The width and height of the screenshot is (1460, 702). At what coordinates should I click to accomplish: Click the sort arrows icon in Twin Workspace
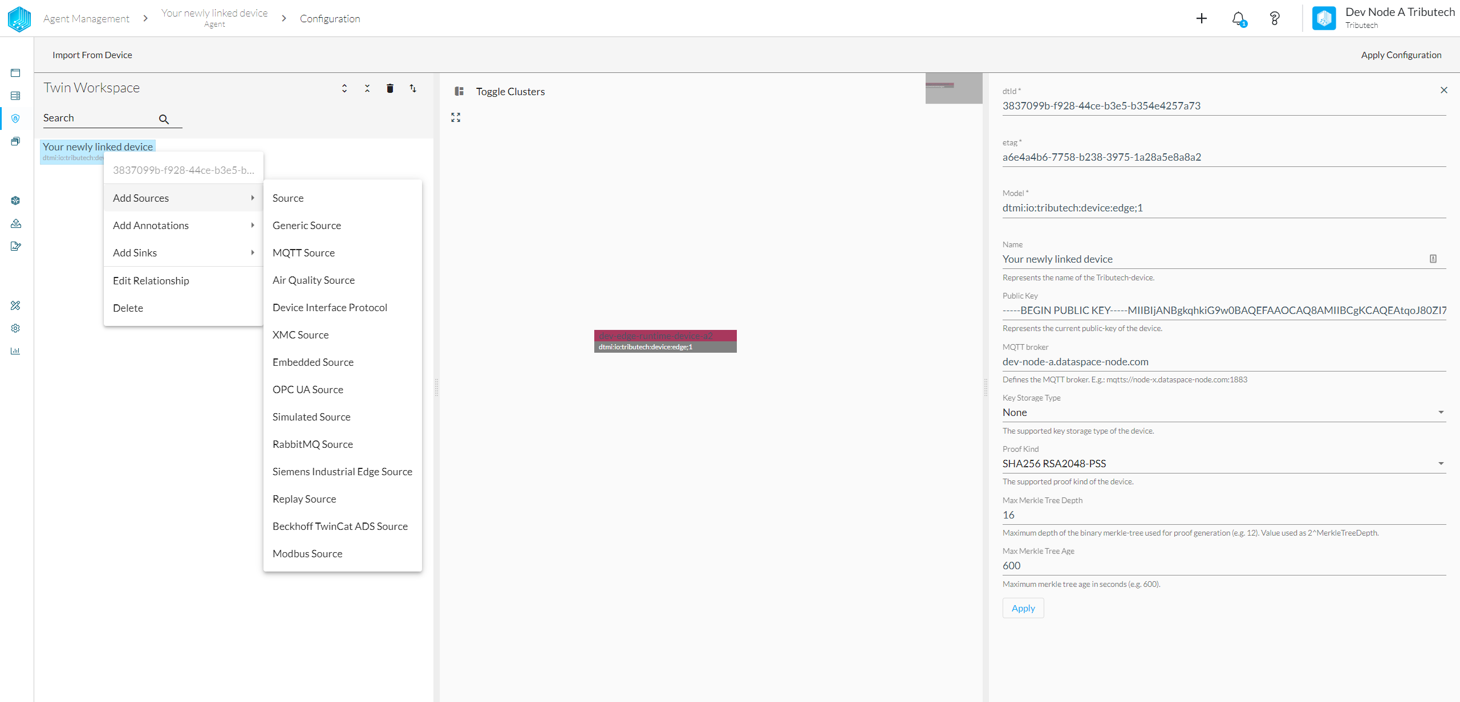click(x=413, y=88)
